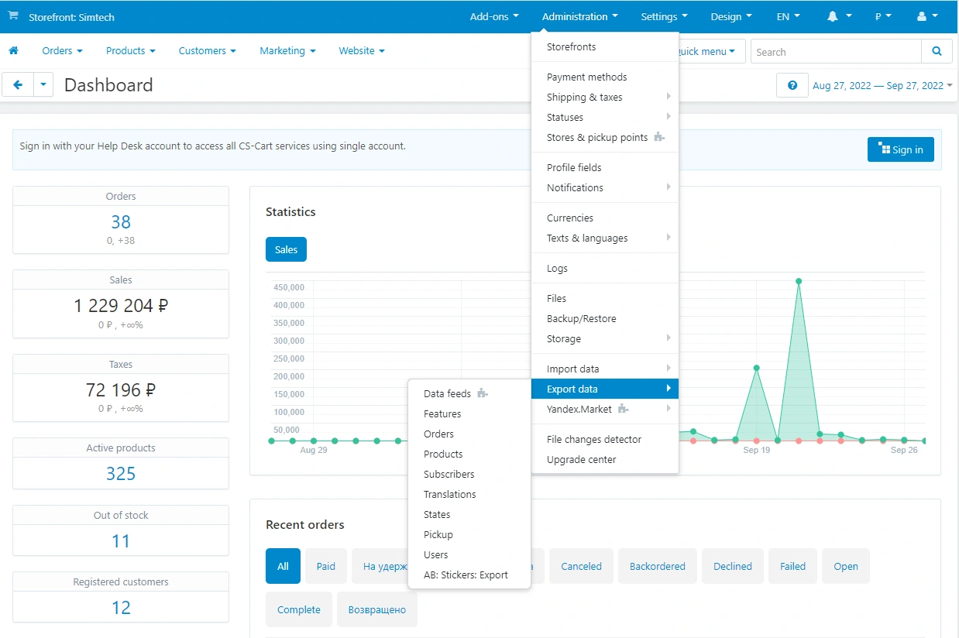This screenshot has height=638, width=959.
Task: Expand Storage submenu
Action: (x=605, y=338)
